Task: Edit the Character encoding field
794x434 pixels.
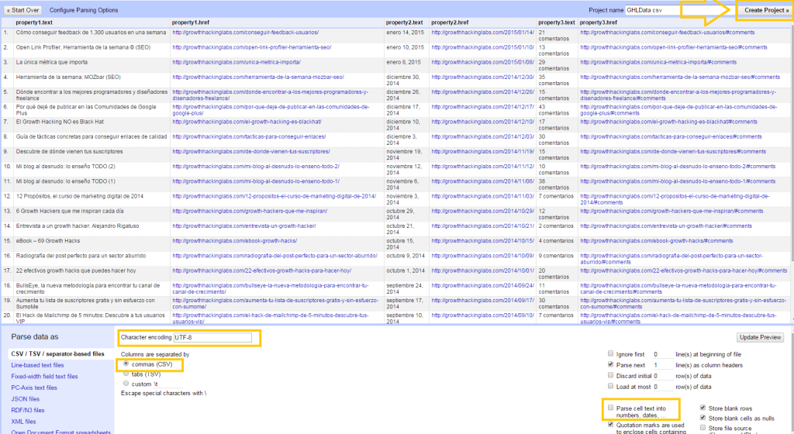Action: coord(212,337)
